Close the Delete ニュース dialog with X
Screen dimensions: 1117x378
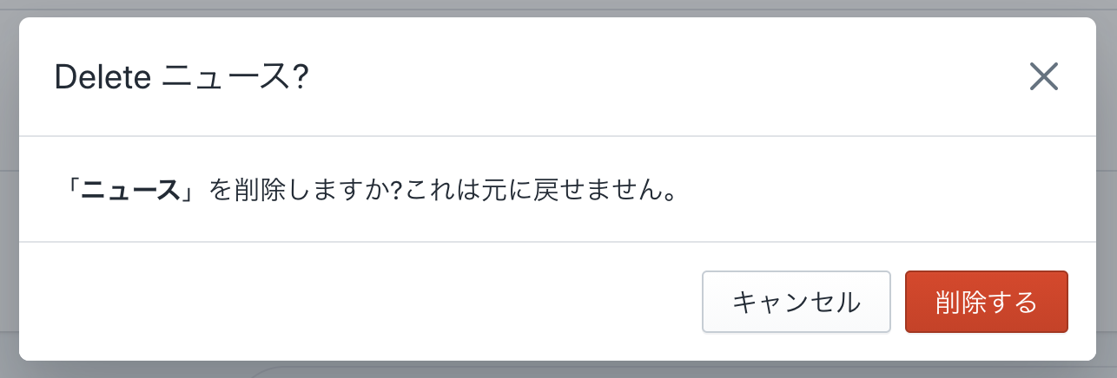pos(1043,77)
